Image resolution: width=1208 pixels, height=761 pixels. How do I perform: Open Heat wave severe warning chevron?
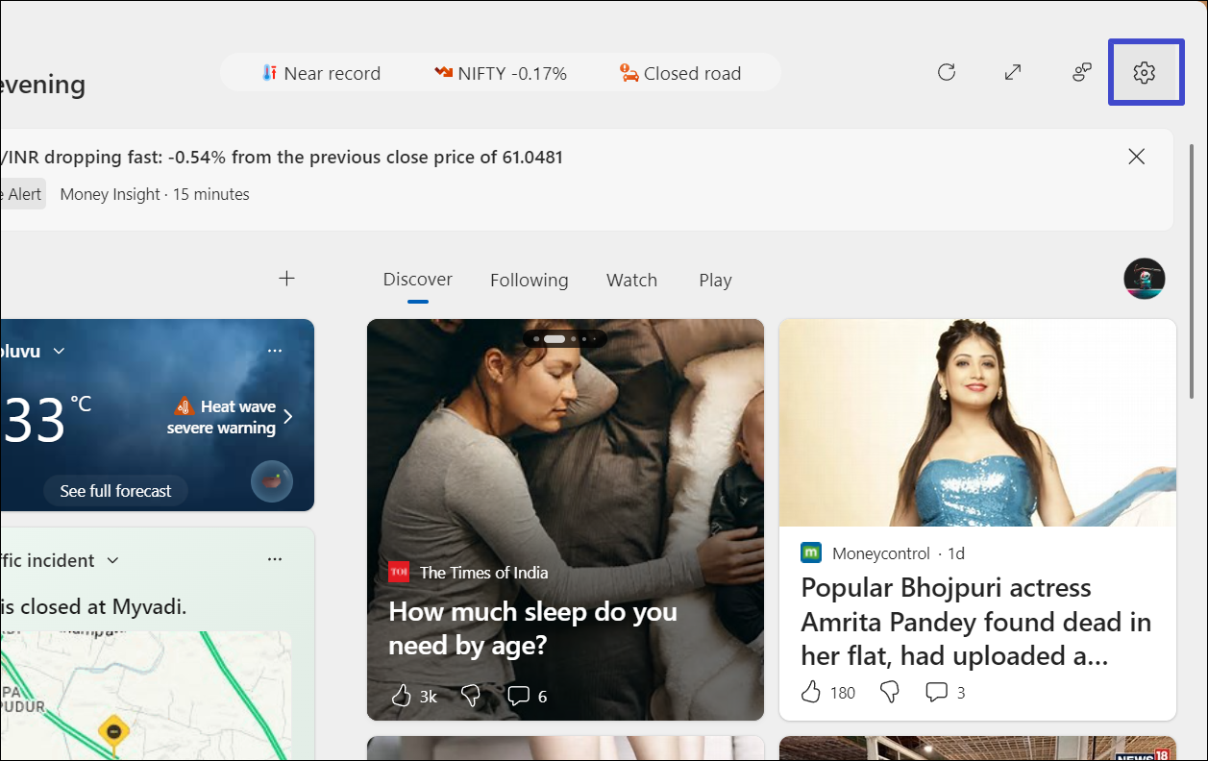coord(287,417)
